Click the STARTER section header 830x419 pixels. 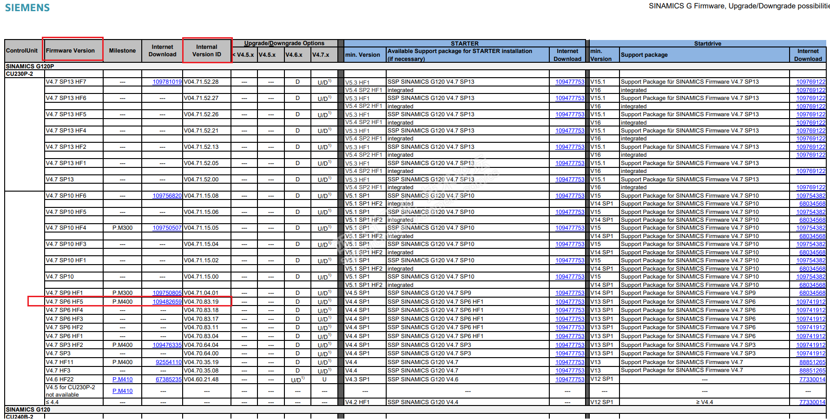pos(464,43)
